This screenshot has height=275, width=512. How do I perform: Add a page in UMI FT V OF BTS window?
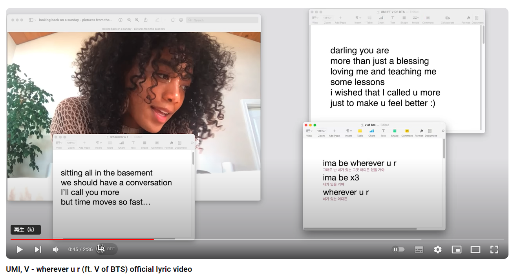[x=340, y=20]
